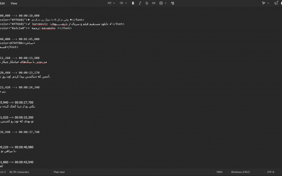Click the notification megaphone icon

(276, 3)
